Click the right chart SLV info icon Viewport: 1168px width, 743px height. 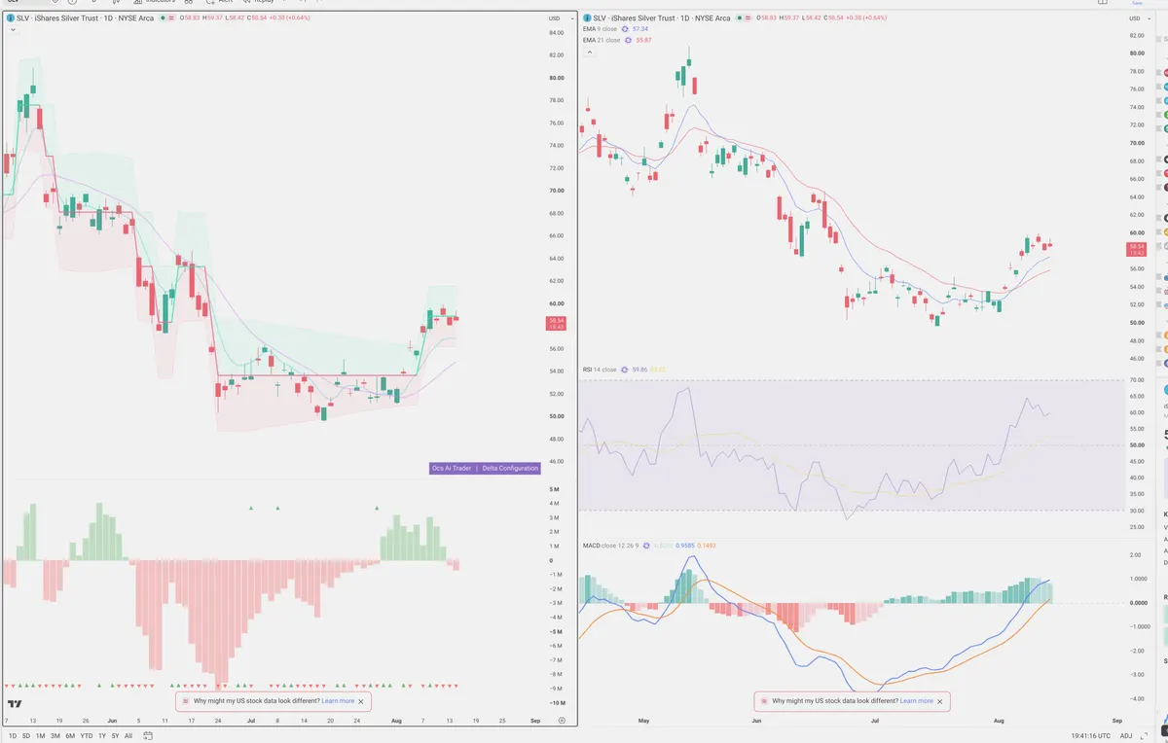click(587, 18)
